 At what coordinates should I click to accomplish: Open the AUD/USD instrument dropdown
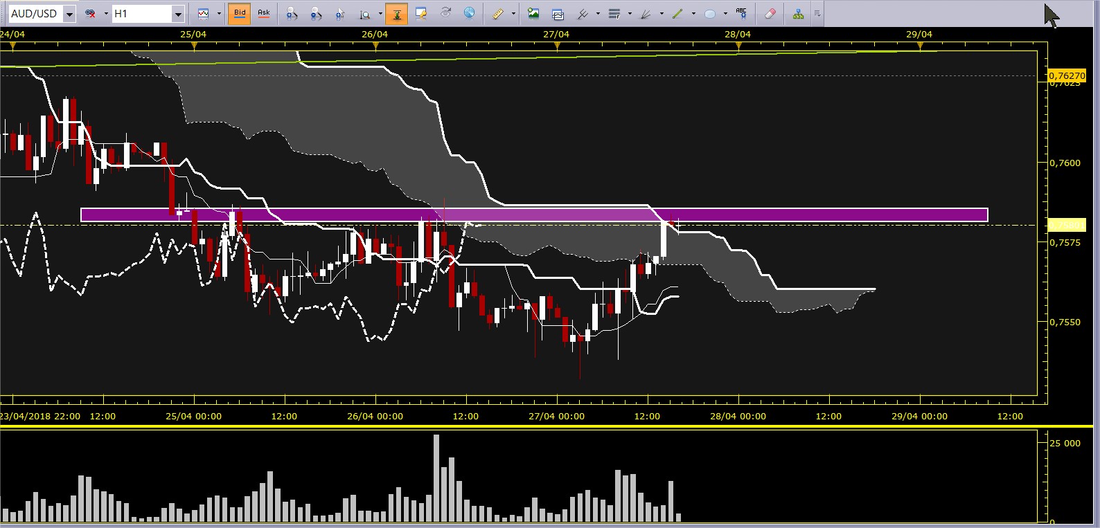(x=69, y=14)
